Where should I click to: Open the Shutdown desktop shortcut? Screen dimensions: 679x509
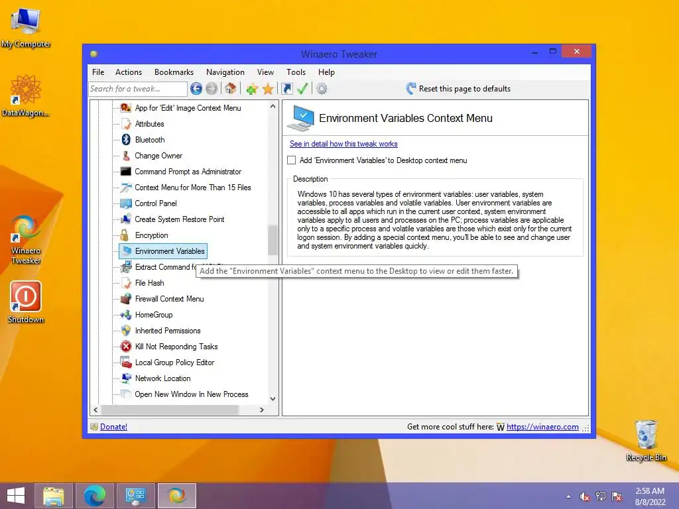(26, 302)
